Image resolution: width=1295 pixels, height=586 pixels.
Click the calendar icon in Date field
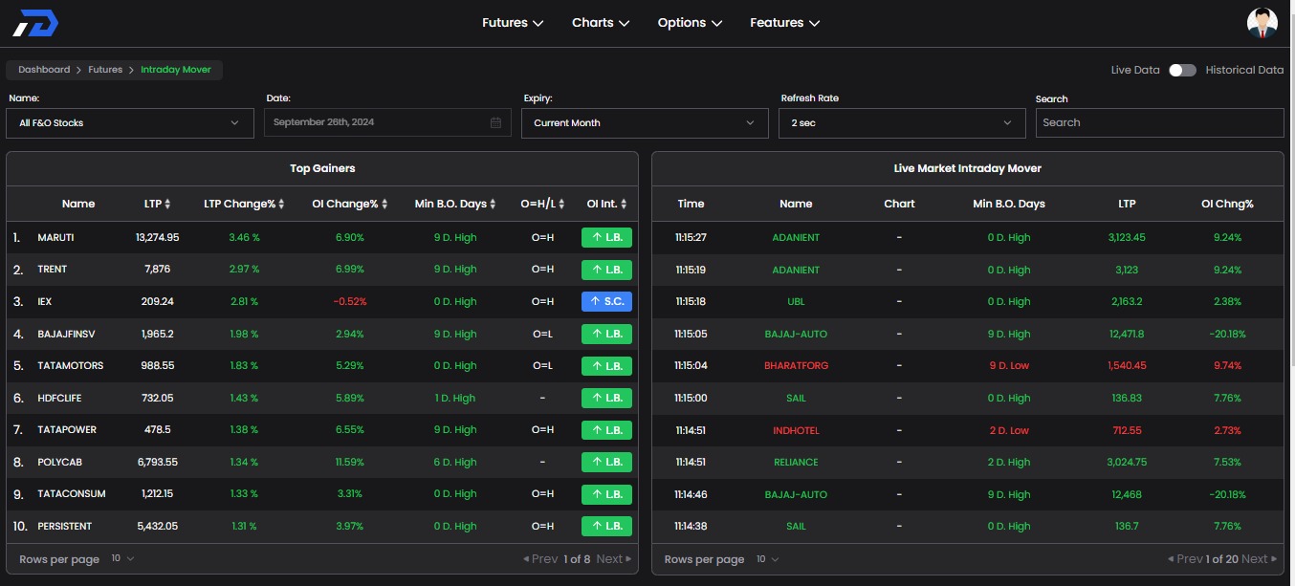(x=495, y=123)
